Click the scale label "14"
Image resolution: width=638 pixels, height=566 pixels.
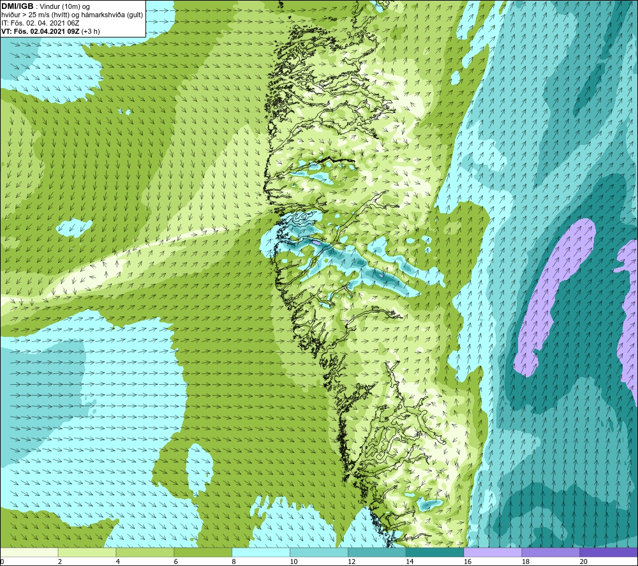click(x=410, y=562)
